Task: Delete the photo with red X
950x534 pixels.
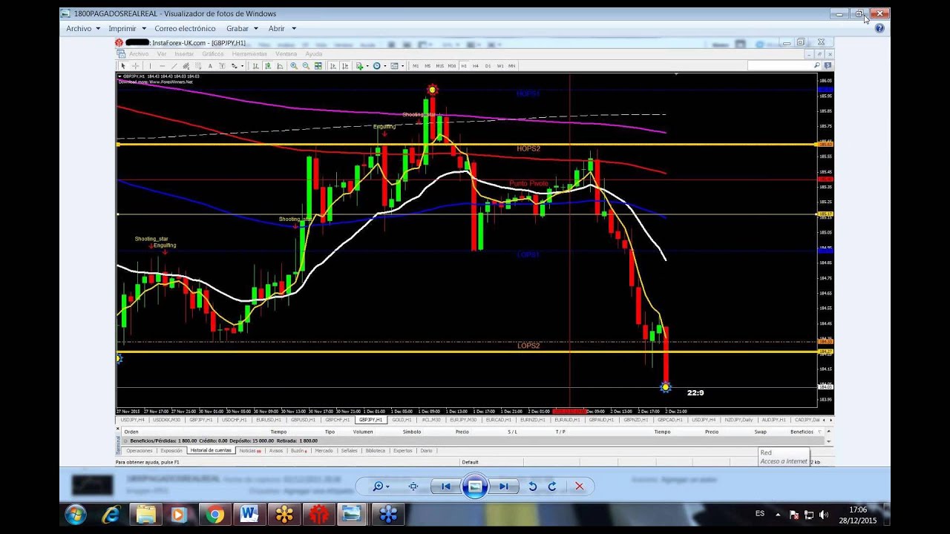Action: point(579,487)
